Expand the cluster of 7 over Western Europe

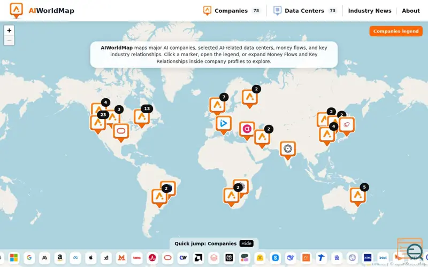217,106
